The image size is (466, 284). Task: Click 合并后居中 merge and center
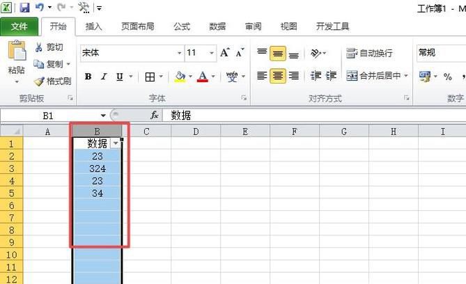coord(373,76)
